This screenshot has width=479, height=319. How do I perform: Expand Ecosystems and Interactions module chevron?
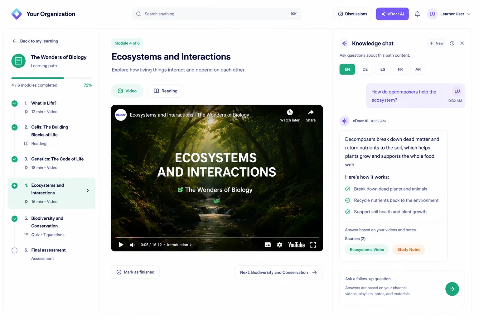click(x=88, y=191)
